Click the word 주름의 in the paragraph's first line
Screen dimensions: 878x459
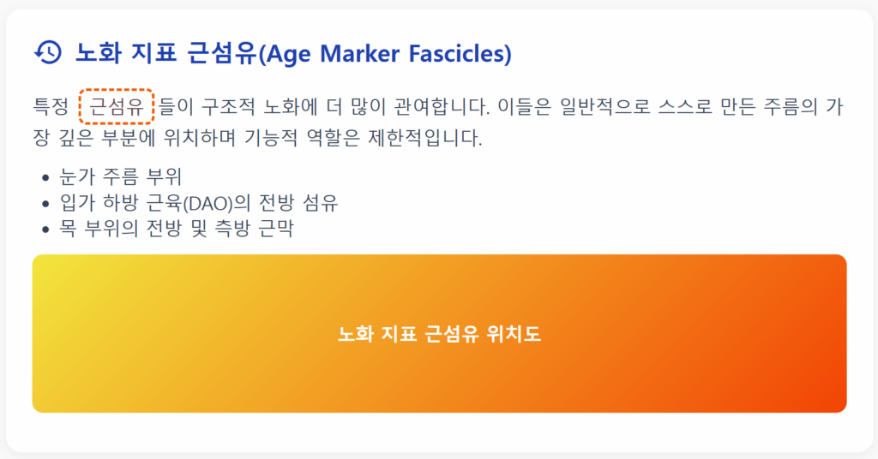coord(791,106)
